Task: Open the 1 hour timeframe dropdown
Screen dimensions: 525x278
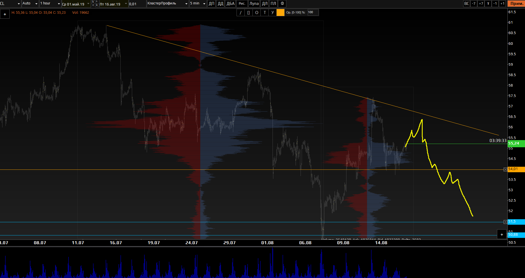Action: [50, 4]
